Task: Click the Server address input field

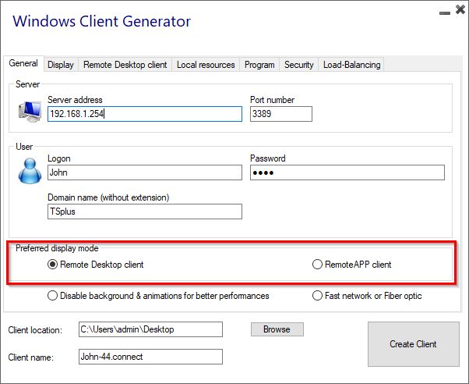Action: click(144, 114)
